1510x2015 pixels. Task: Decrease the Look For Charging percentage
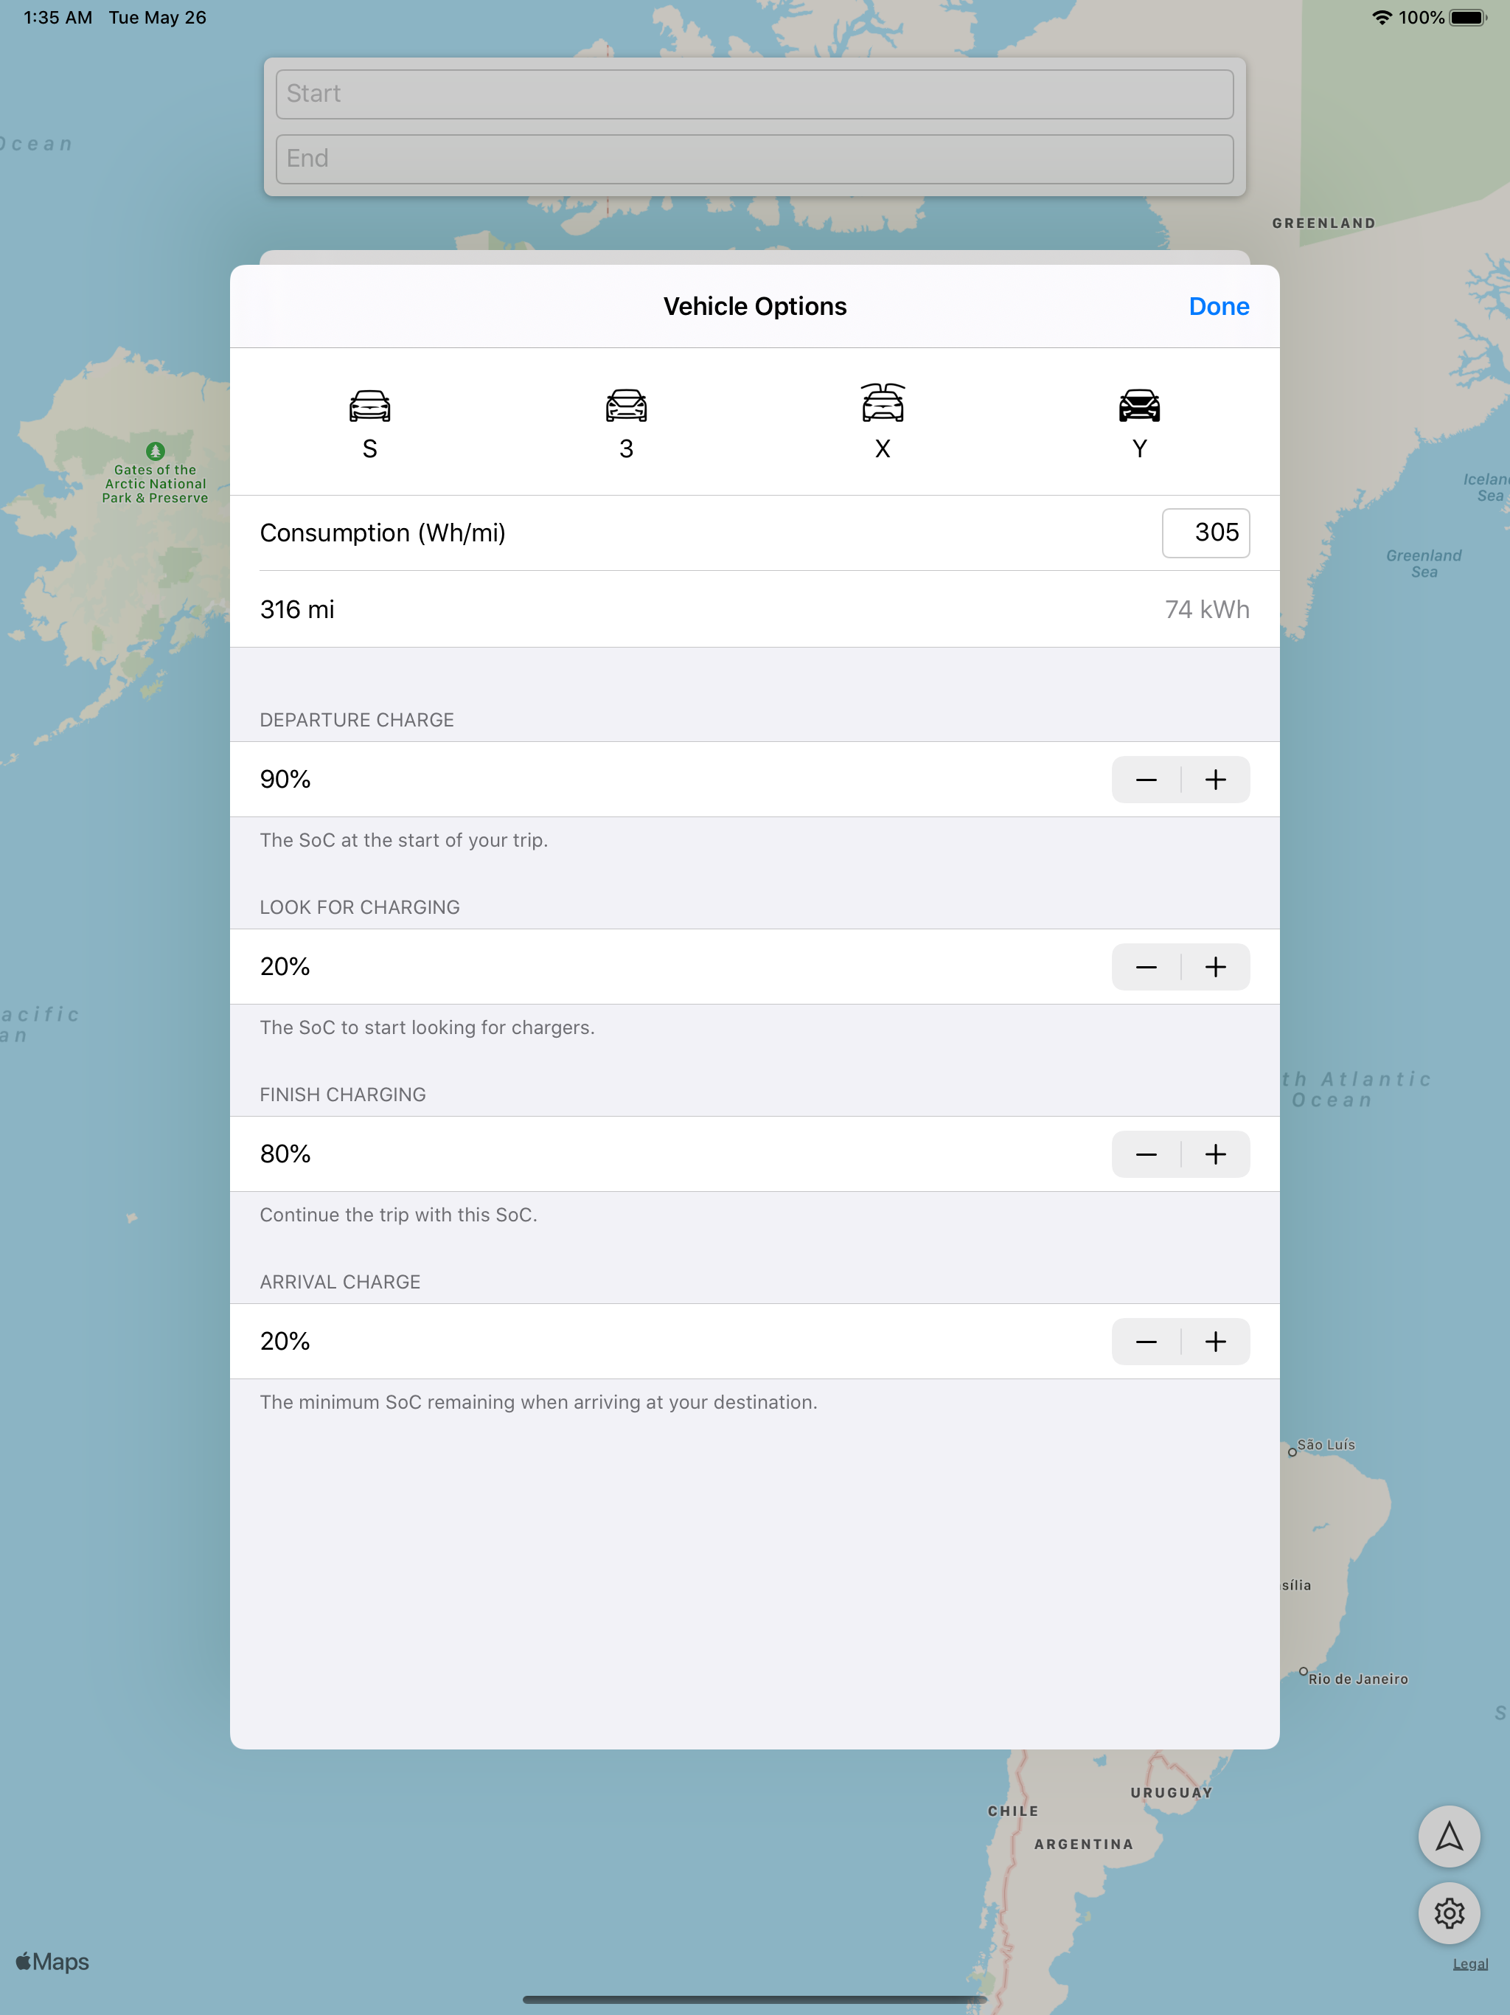pos(1147,966)
